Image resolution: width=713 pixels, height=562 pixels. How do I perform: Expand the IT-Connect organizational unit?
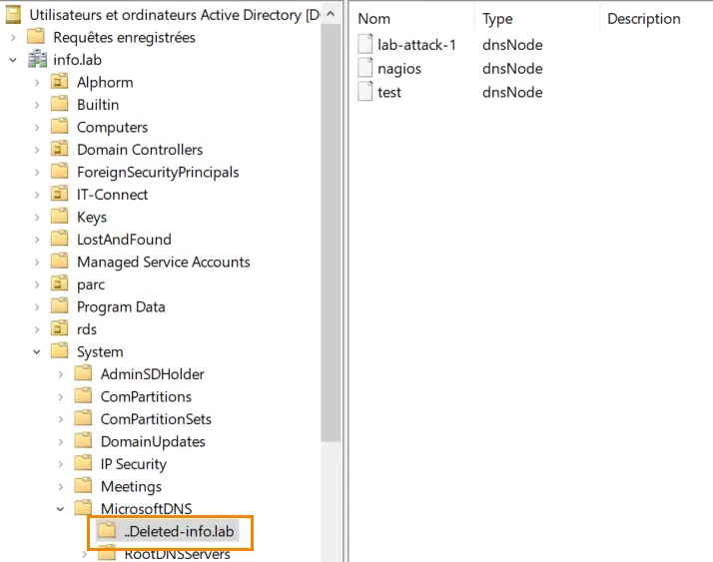click(x=37, y=195)
